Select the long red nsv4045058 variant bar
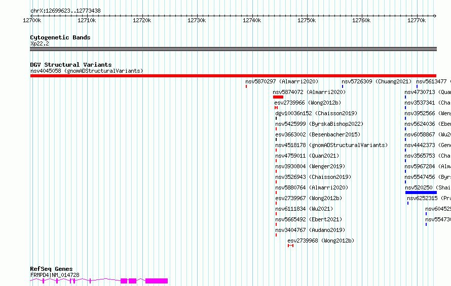The width and height of the screenshot is (451, 286). [233, 76]
